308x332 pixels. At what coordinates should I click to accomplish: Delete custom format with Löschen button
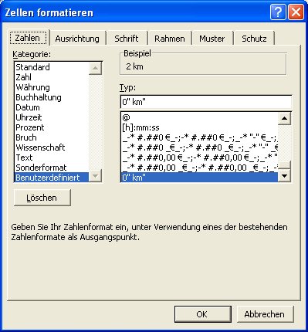[x=42, y=198]
